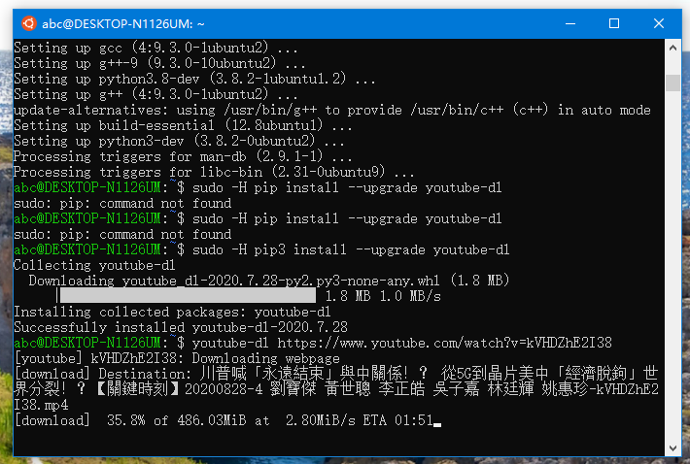
Task: Click the second 'sudo -H pip install' command
Action: (x=347, y=218)
